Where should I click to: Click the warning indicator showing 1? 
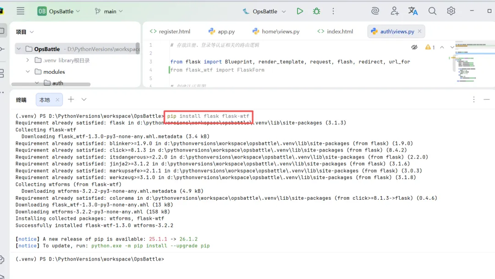click(x=430, y=47)
